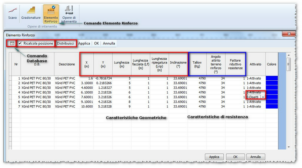This screenshot has width=302, height=168.
Task: Click the table scrollbar down arrow
Action: 288,147
